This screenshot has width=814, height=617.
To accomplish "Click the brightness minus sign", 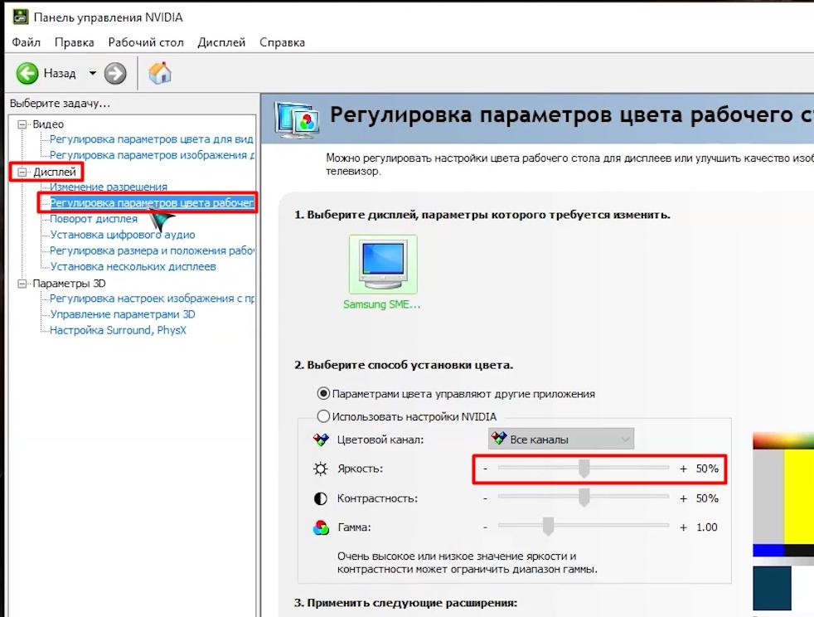I will pos(486,469).
